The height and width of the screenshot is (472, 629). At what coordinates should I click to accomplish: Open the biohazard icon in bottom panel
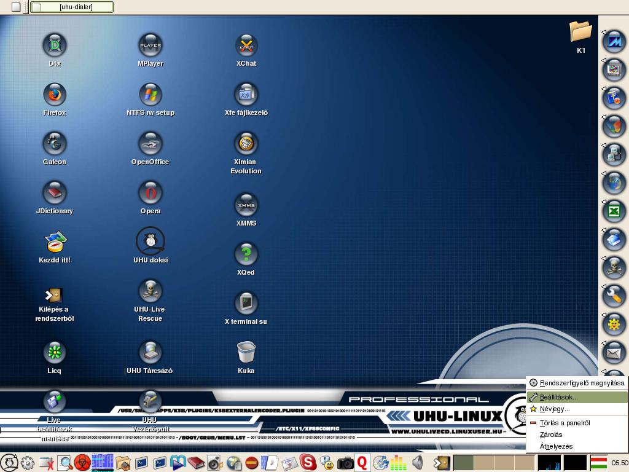(x=82, y=462)
